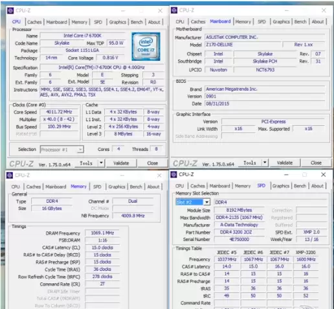Click the Intel Core i7 logo badge
The height and width of the screenshot is (309, 334).
tap(146, 47)
